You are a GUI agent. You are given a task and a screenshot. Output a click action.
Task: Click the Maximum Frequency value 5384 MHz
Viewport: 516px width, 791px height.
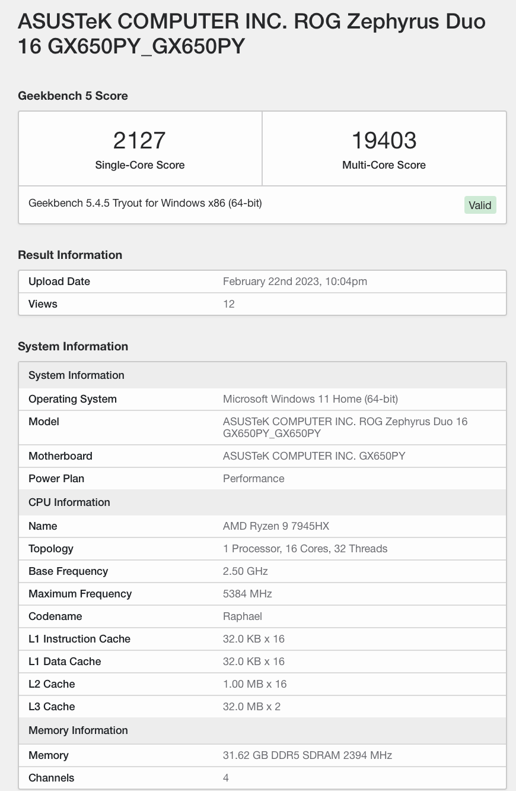tap(247, 594)
